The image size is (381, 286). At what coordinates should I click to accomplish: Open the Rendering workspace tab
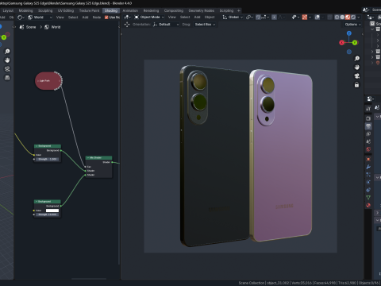tap(151, 10)
